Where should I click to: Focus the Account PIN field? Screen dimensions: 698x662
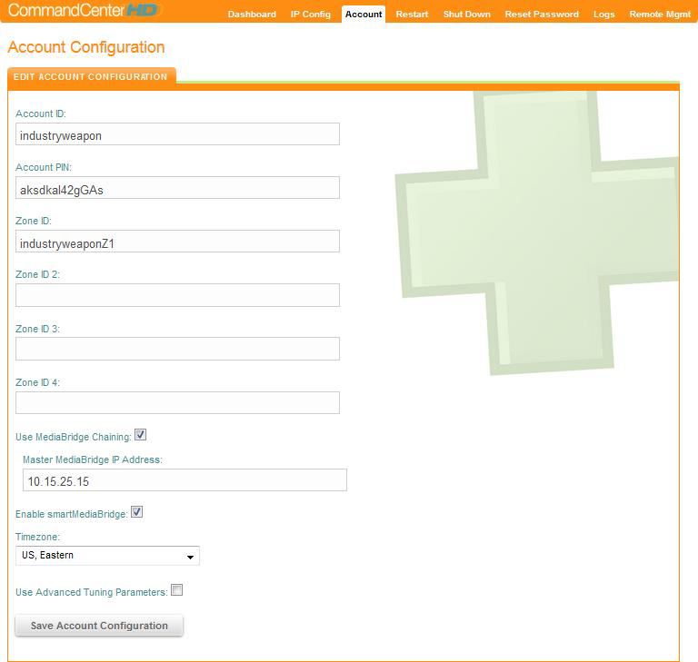point(177,188)
